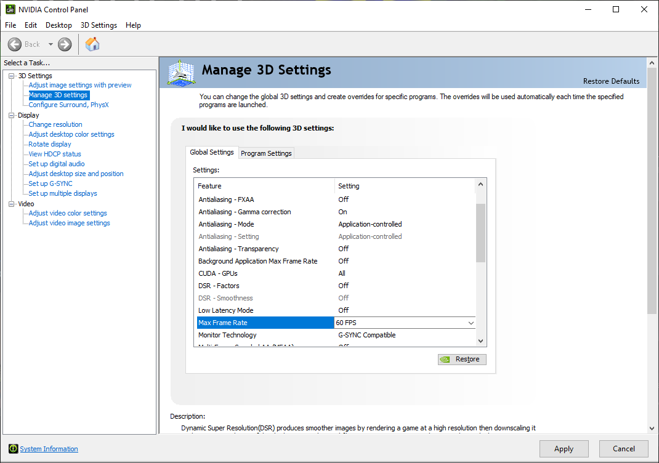
Task: Open the Edit menu
Action: click(31, 25)
